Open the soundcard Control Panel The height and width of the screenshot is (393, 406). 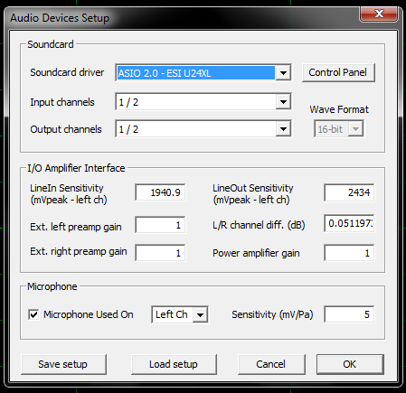pos(338,72)
